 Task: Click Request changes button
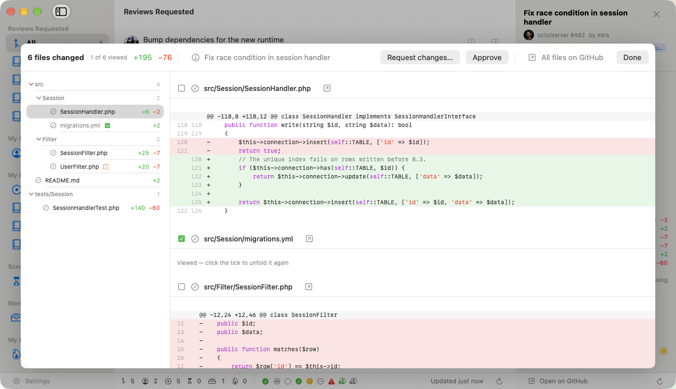[420, 58]
